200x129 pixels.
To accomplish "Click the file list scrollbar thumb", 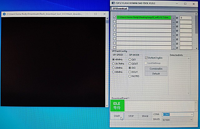I will pyautogui.click(x=197, y=24).
